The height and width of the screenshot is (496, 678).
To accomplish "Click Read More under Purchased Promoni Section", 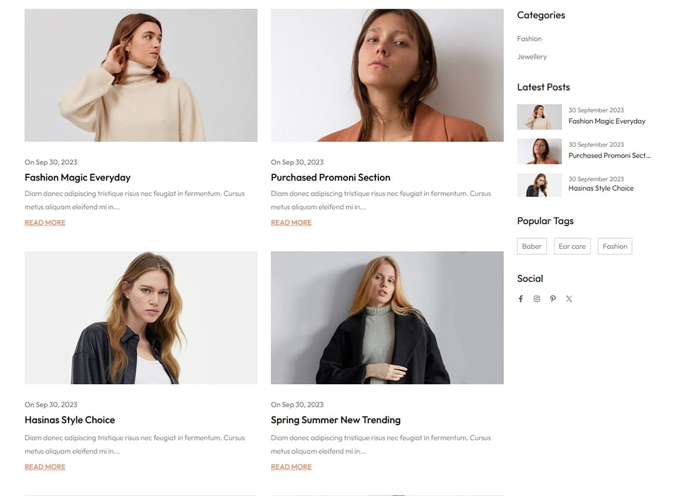I will coord(291,222).
